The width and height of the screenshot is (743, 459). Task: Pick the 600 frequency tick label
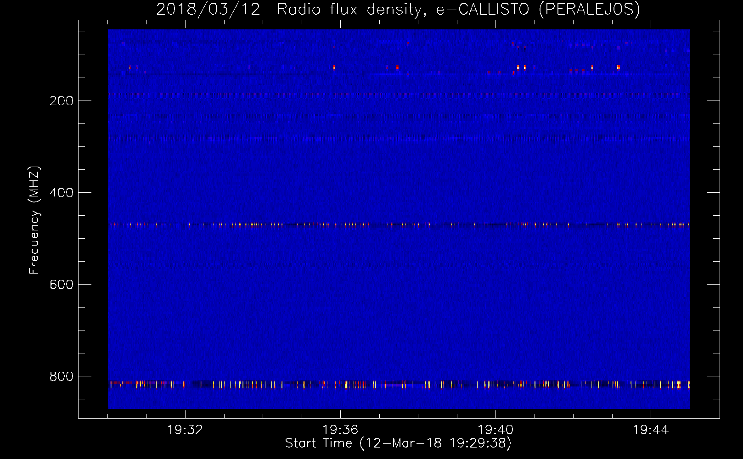(62, 285)
